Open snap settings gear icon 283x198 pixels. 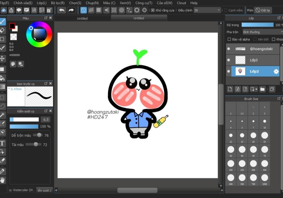point(144,10)
